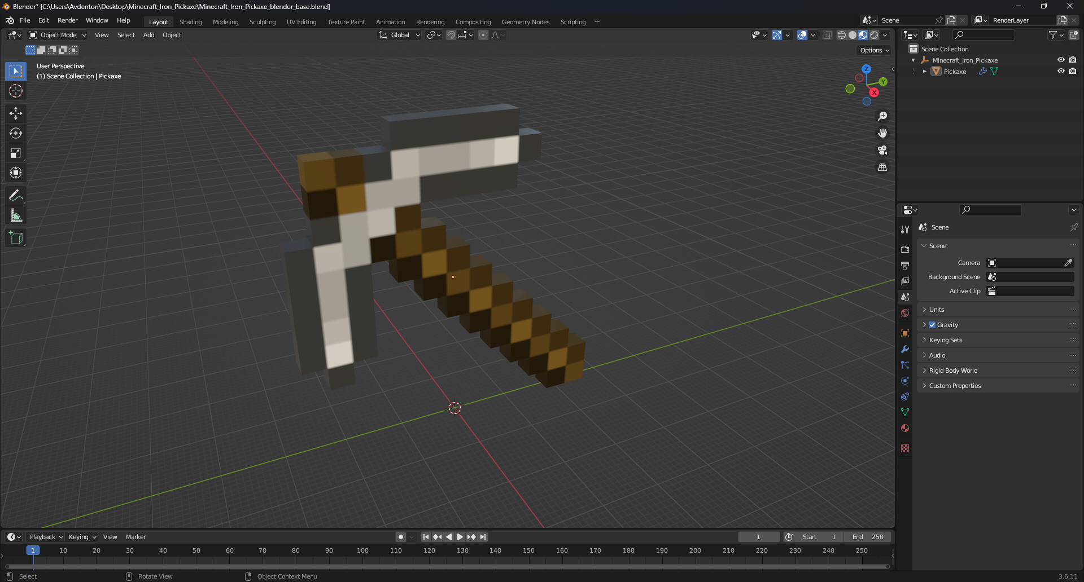
Task: Switch to solid viewport shading
Action: (853, 35)
